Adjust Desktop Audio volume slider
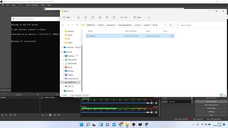Image resolution: width=228 pixels, height=128 pixels. click(x=115, y=103)
